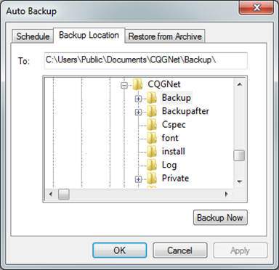Screen dimensions: 279x270
Task: Open the Restore from Archive tab
Action: click(165, 36)
